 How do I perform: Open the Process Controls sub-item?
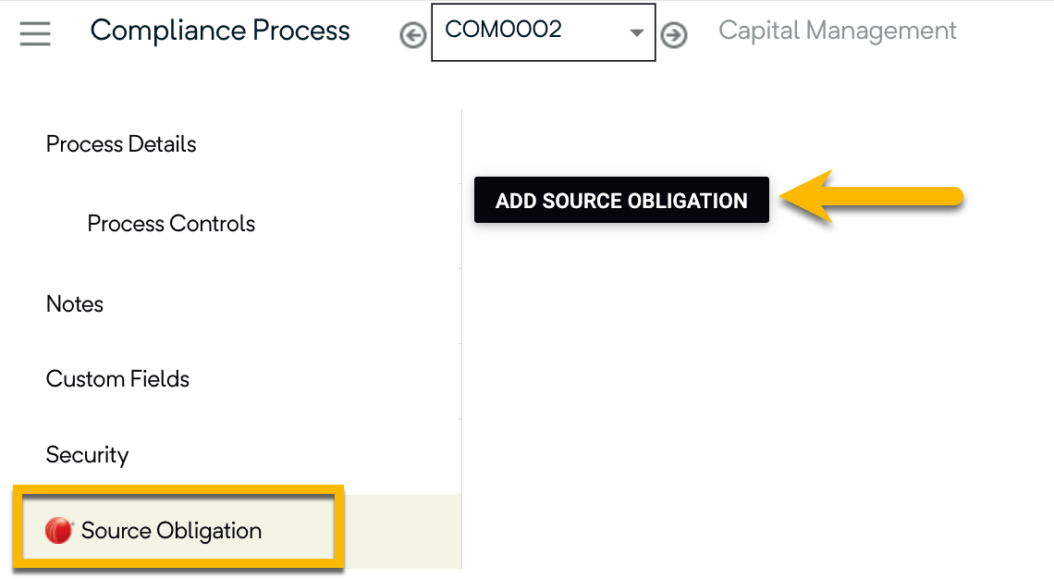pyautogui.click(x=171, y=223)
